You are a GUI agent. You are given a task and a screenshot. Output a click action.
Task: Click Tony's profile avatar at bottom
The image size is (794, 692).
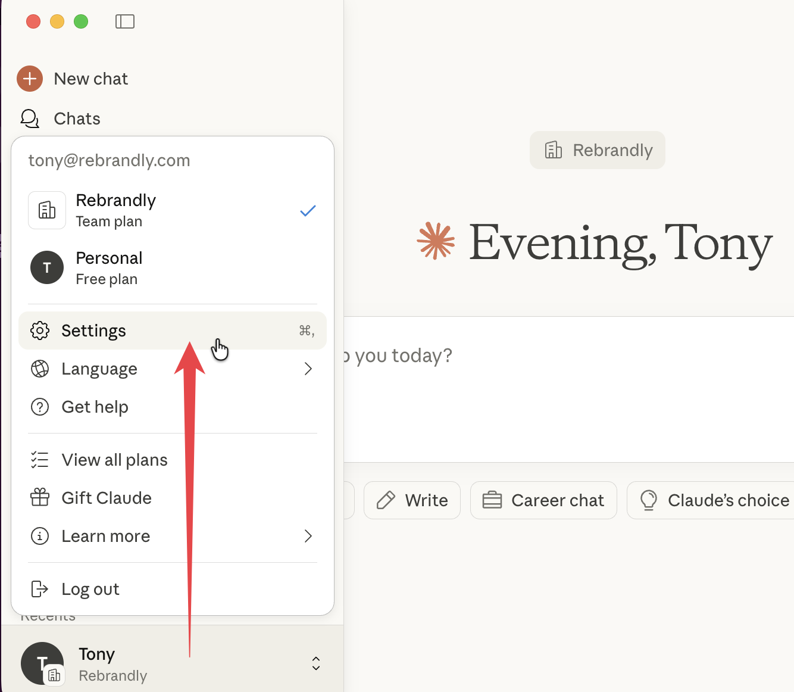pyautogui.click(x=42, y=663)
